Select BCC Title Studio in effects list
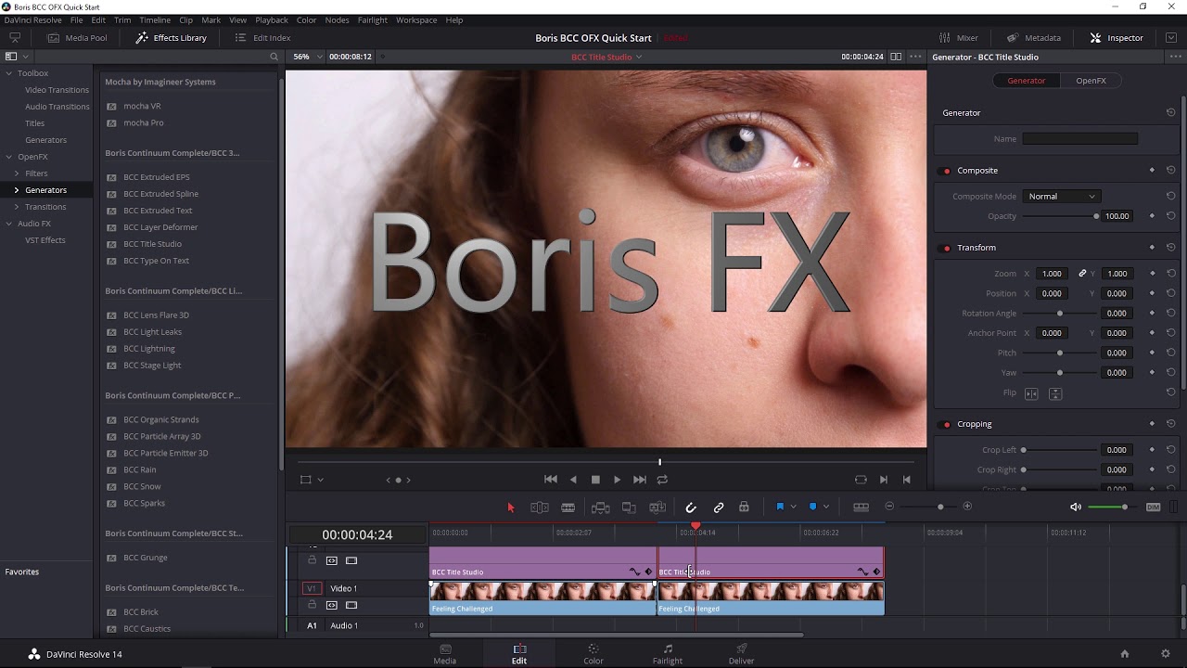Image resolution: width=1187 pixels, height=668 pixels. (152, 244)
